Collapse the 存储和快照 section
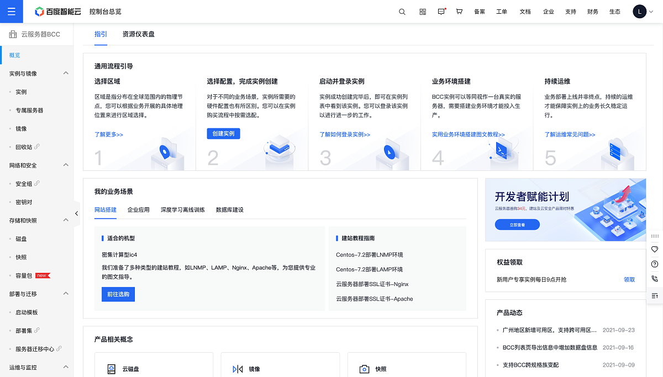The width and height of the screenshot is (663, 377). pyautogui.click(x=65, y=220)
